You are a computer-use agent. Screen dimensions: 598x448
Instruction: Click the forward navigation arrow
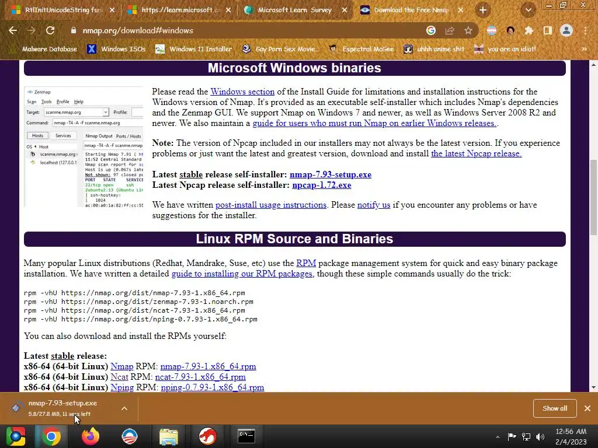[x=32, y=30]
